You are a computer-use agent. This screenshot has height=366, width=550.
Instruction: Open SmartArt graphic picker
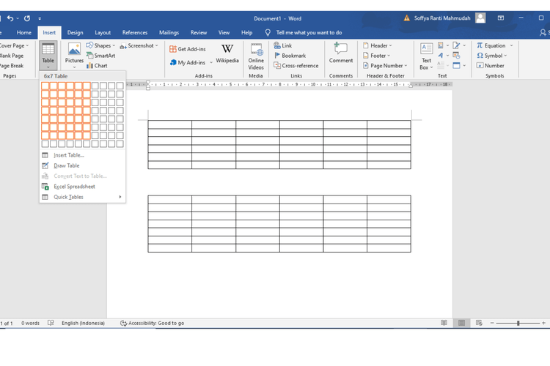point(100,56)
